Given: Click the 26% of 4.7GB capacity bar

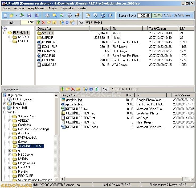Looking at the screenshot, I should [172, 15].
